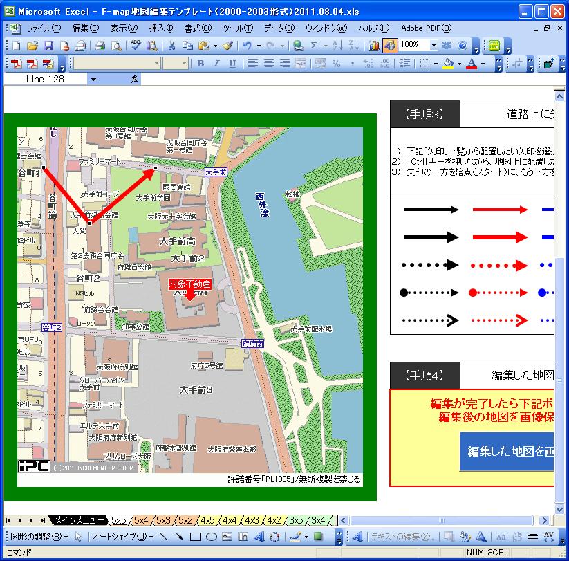Viewport: 569px width, 561px height.
Task: Center align text
Action: pyautogui.click(x=268, y=64)
